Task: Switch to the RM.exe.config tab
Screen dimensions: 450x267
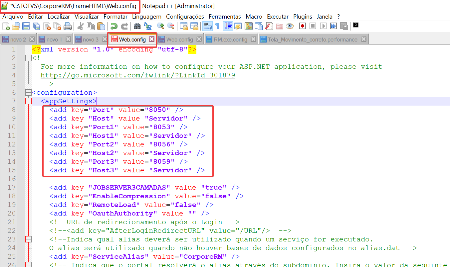Action: pyautogui.click(x=230, y=40)
